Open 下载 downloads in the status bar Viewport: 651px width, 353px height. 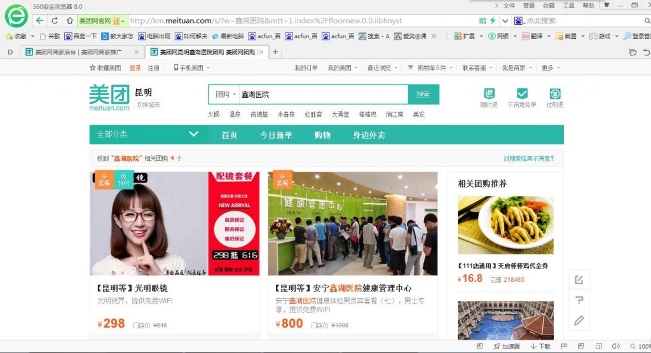point(540,347)
